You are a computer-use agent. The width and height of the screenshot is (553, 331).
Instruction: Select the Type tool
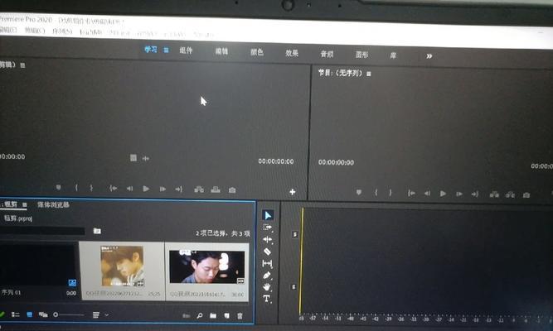(x=267, y=299)
